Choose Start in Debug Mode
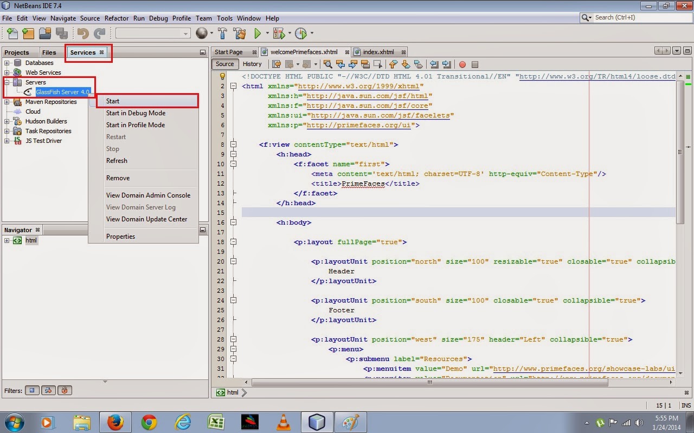694x433 pixels. [144, 113]
